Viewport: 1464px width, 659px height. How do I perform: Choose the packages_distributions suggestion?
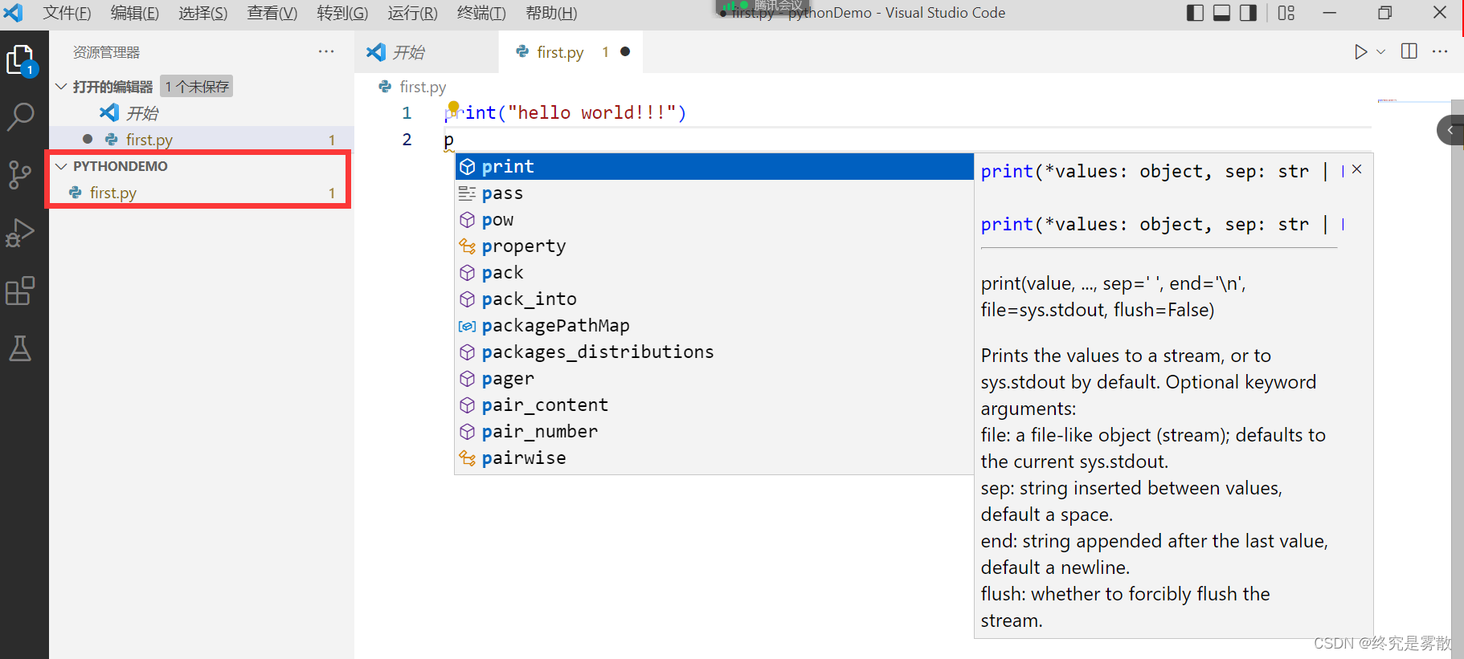point(714,352)
